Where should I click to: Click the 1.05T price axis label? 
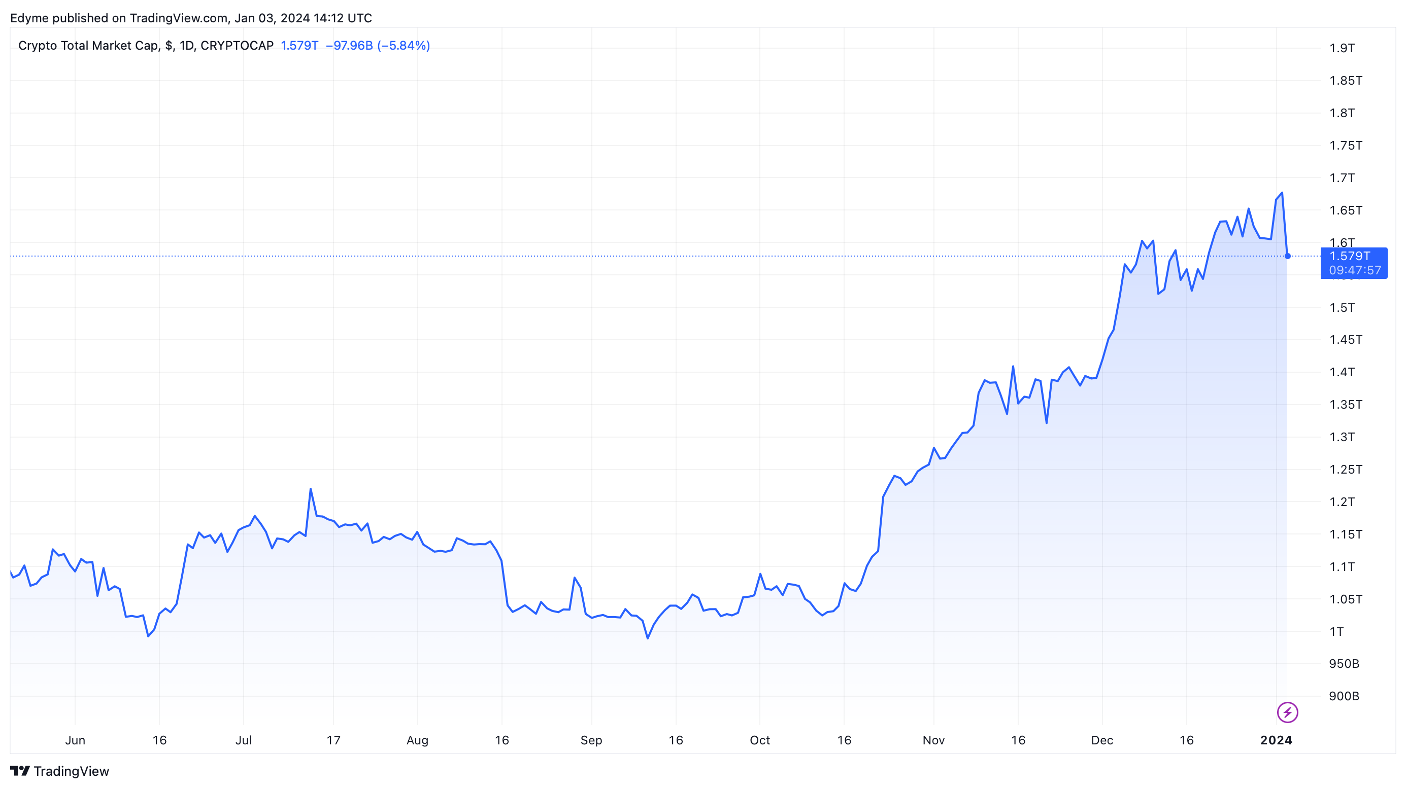click(1346, 599)
